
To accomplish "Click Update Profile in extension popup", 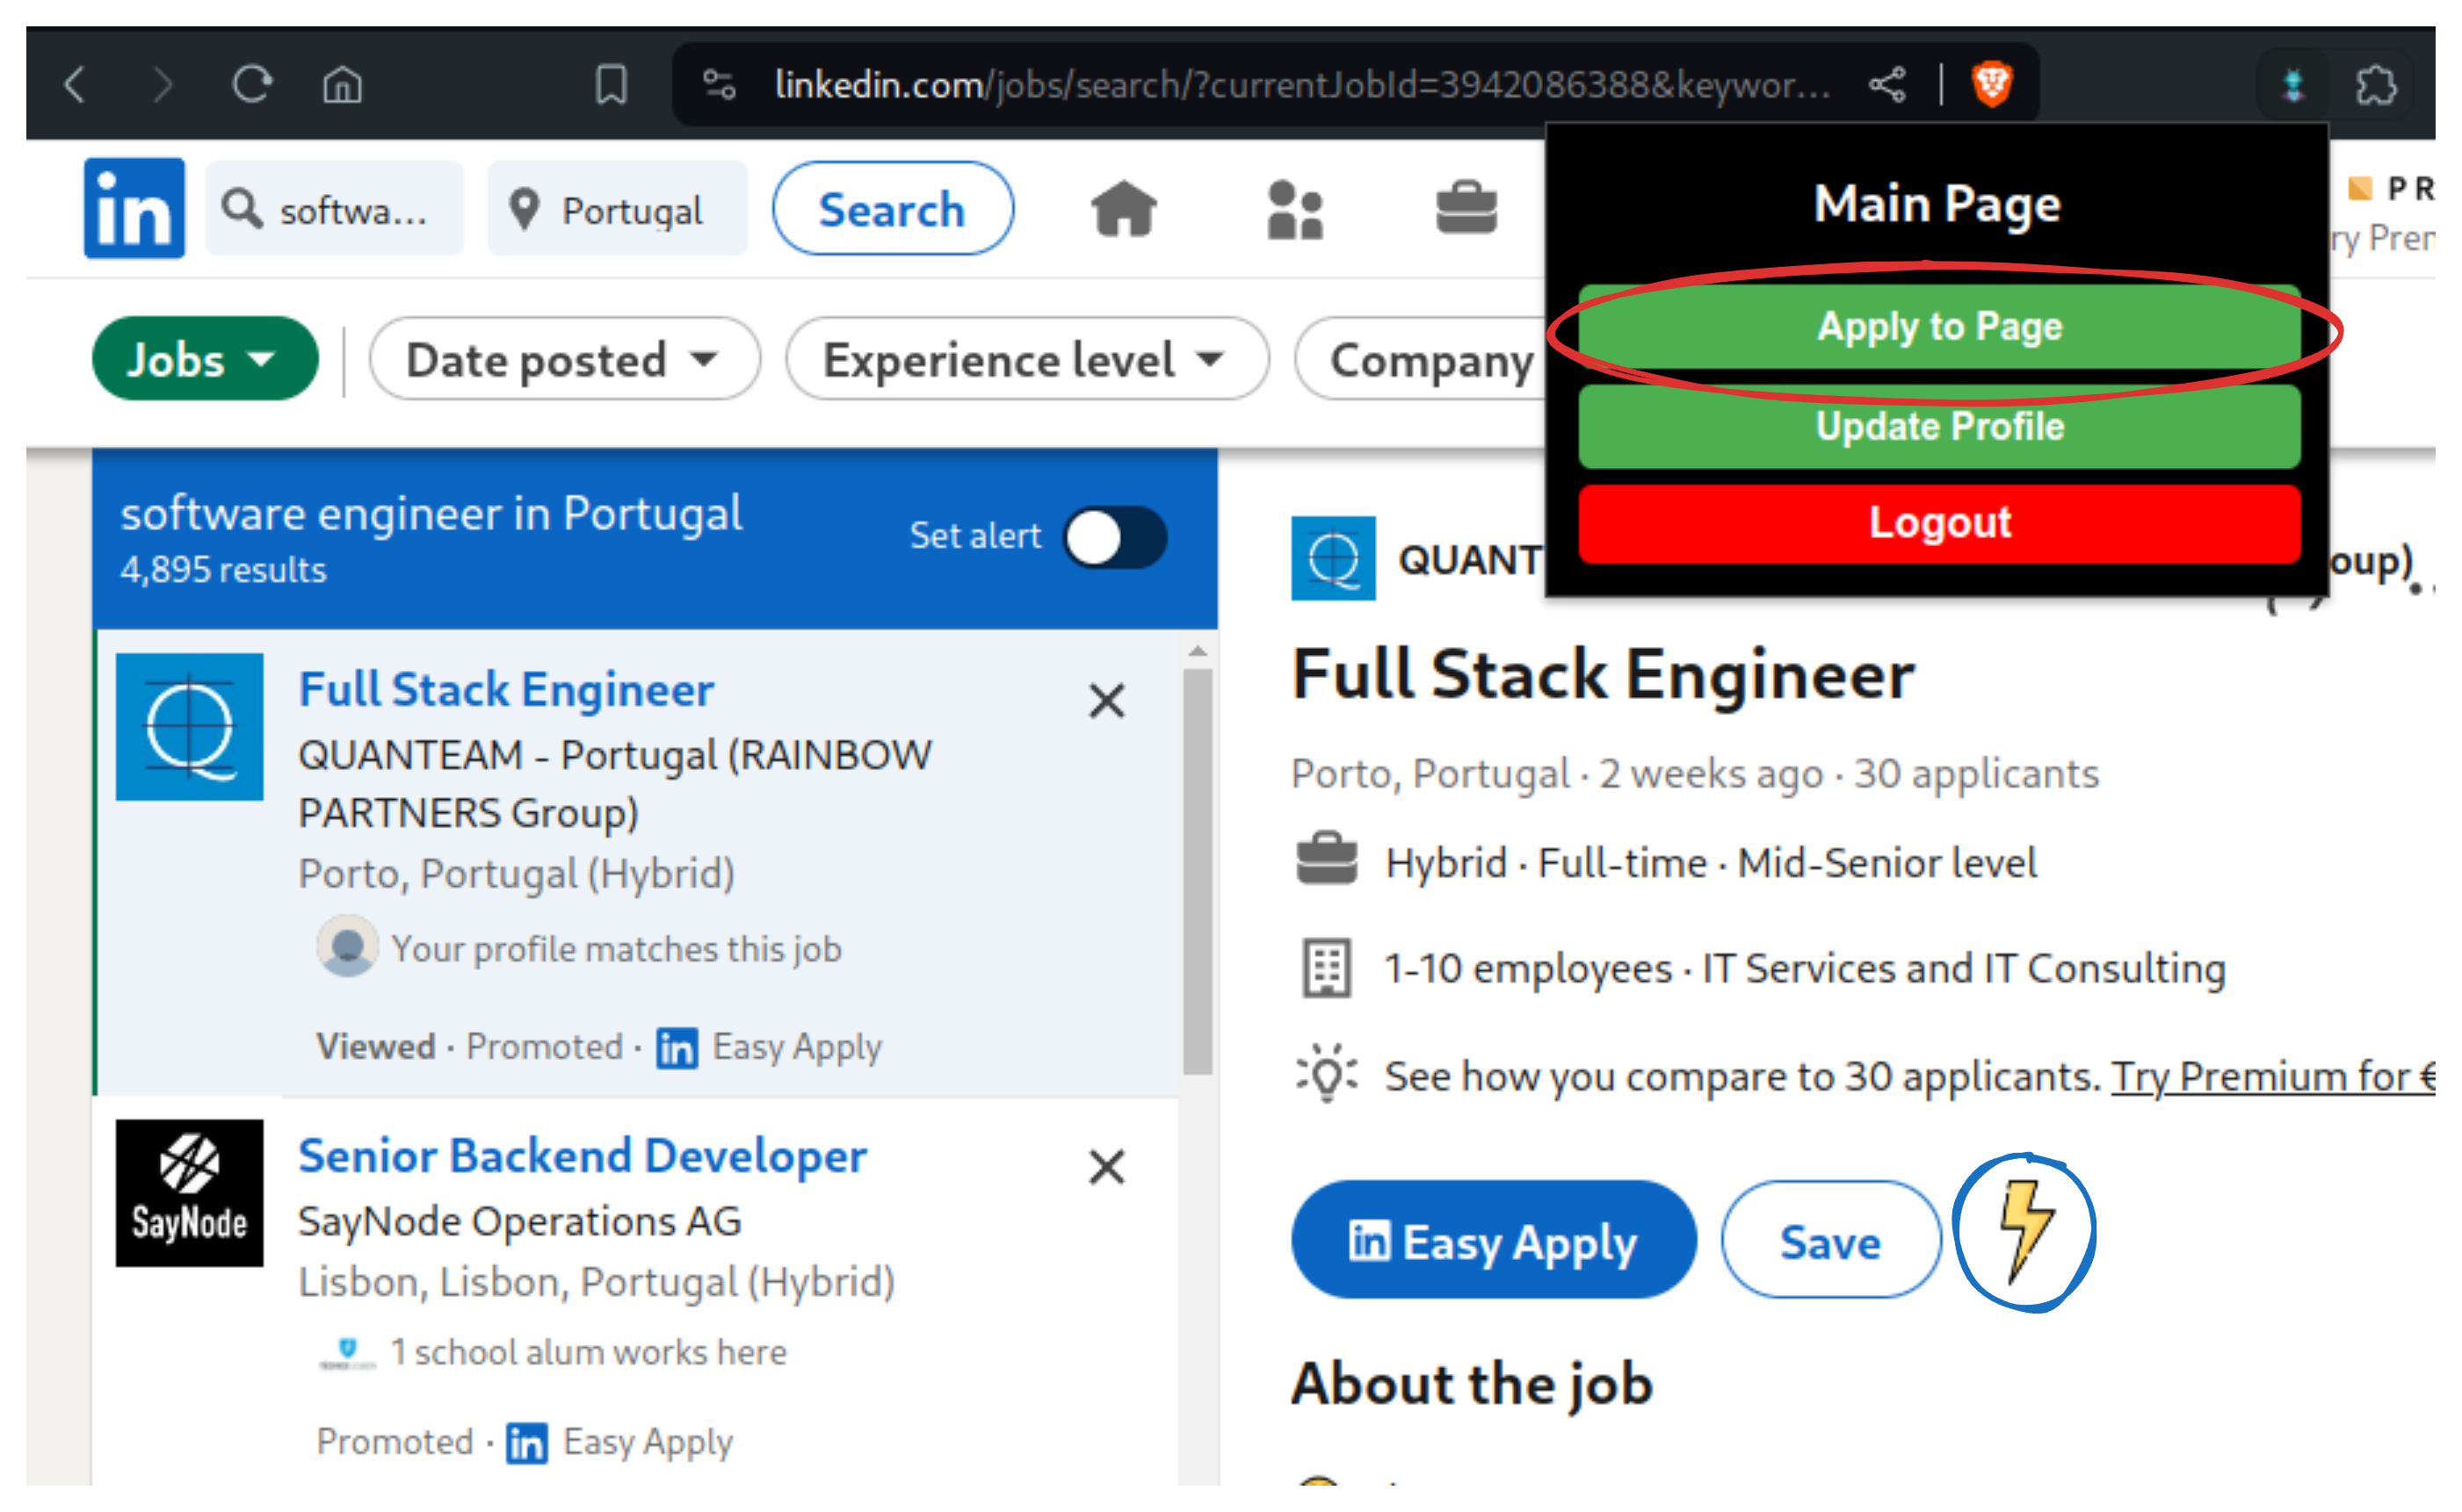I will coord(1939,426).
